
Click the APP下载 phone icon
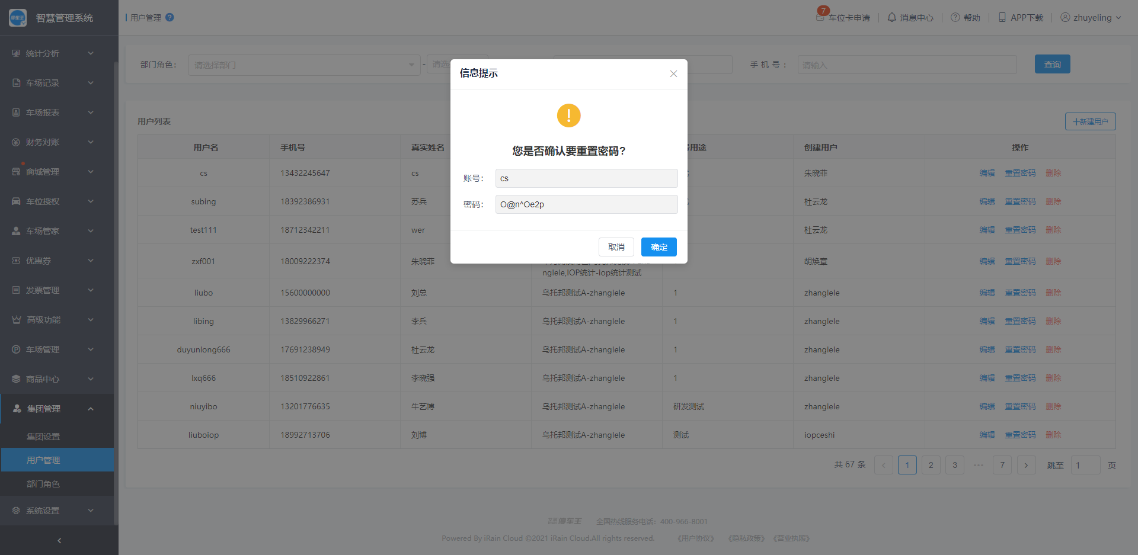coord(1002,17)
